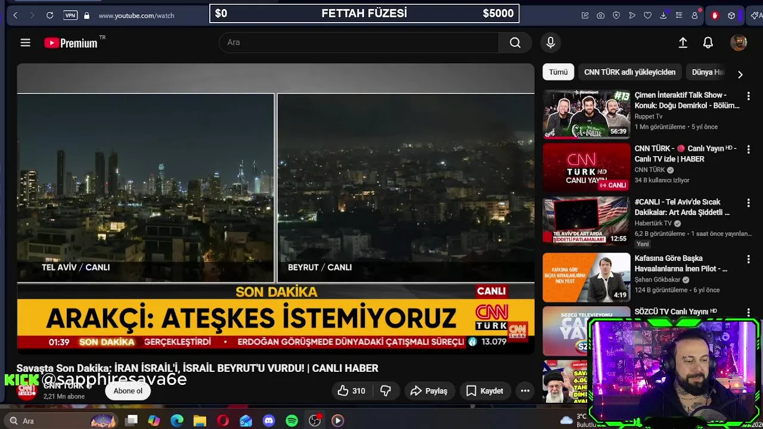Open the browser snapshot camera tool
Screen dimensions: 763x429
pyautogui.click(x=601, y=15)
